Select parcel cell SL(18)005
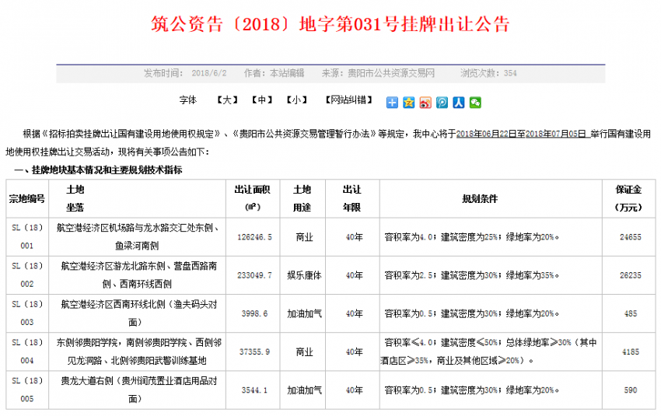 pos(27,390)
